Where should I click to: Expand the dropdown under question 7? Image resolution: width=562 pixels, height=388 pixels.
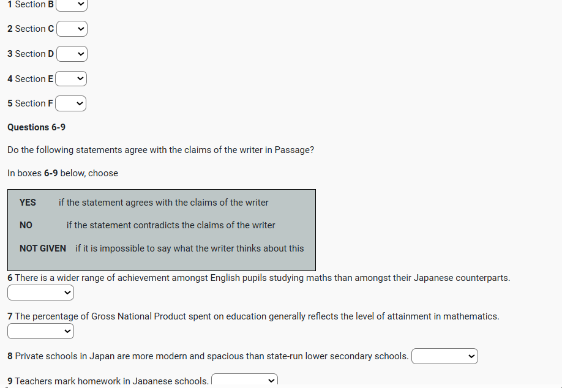tap(40, 332)
